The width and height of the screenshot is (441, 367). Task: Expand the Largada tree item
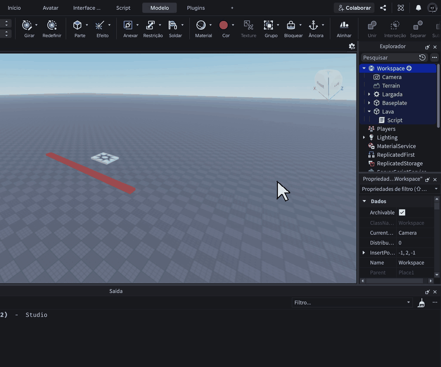(369, 94)
